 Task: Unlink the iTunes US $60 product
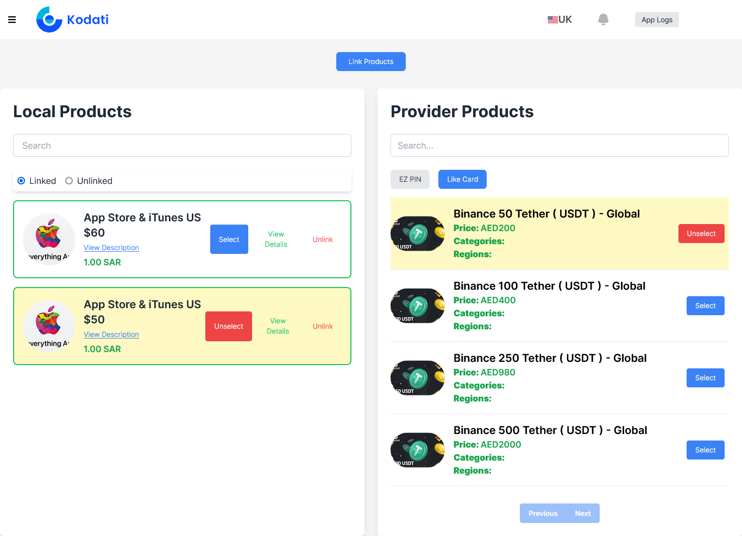pyautogui.click(x=323, y=239)
